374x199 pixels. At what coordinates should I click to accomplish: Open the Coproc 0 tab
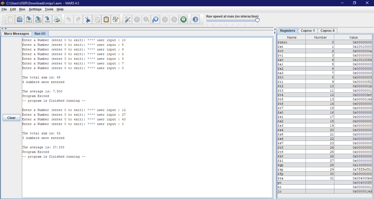click(x=327, y=31)
